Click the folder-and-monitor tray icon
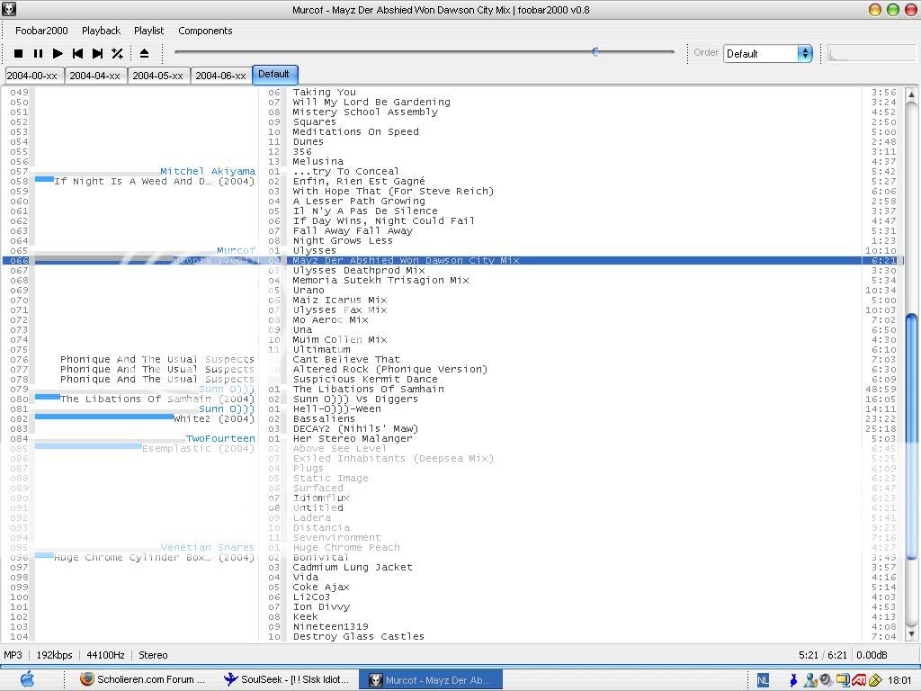 (843, 680)
